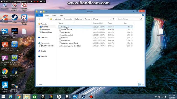Open the Share ribbon tab
Image resolution: width=177 pixels, height=99 pixels.
pos(54,15)
